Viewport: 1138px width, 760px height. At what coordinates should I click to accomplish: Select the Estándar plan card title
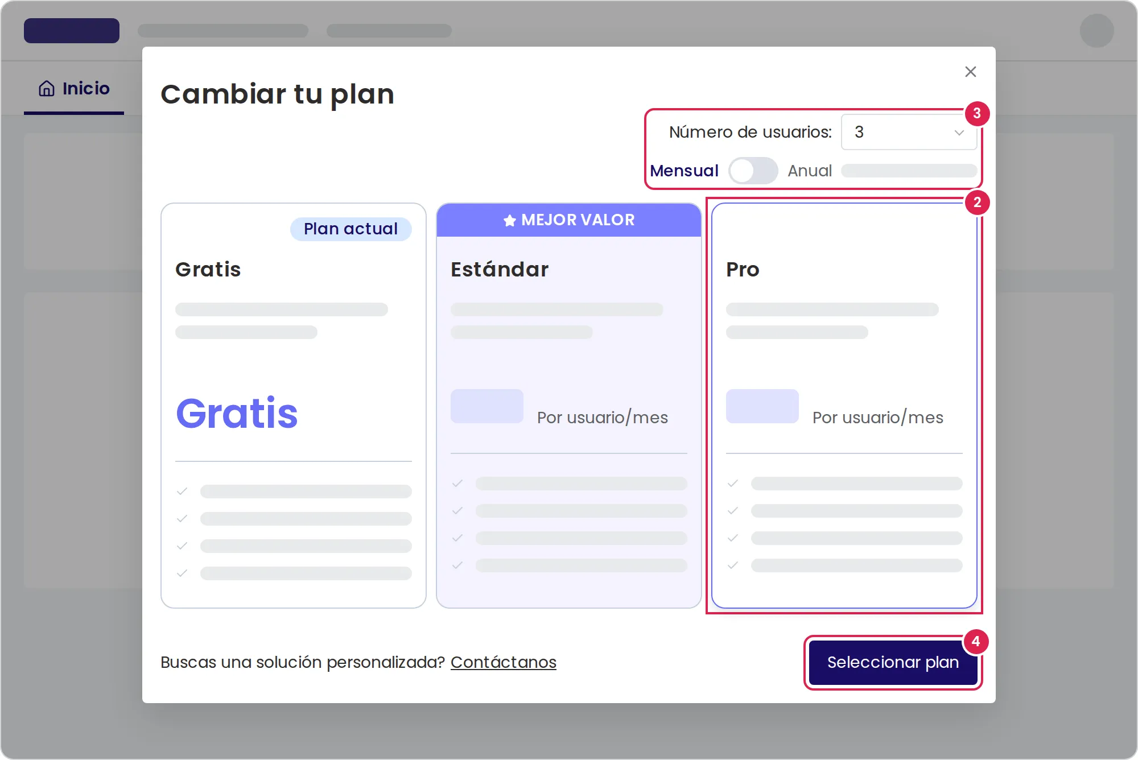pyautogui.click(x=499, y=269)
